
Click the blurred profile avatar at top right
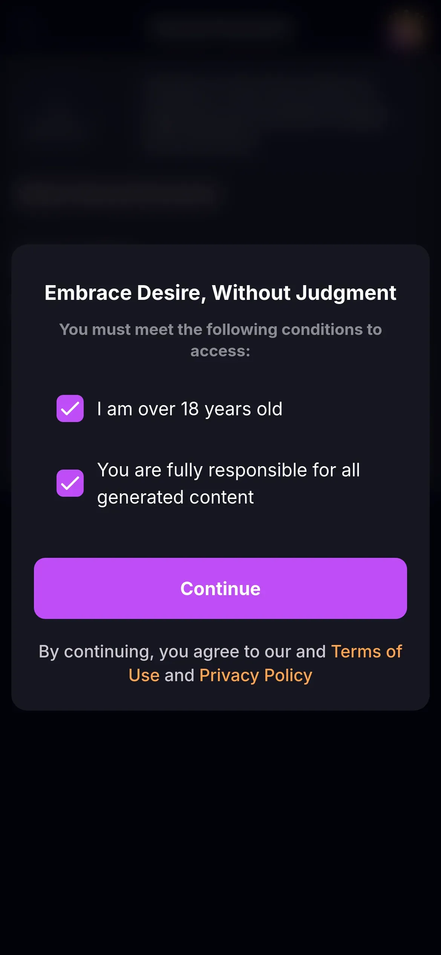(408, 30)
